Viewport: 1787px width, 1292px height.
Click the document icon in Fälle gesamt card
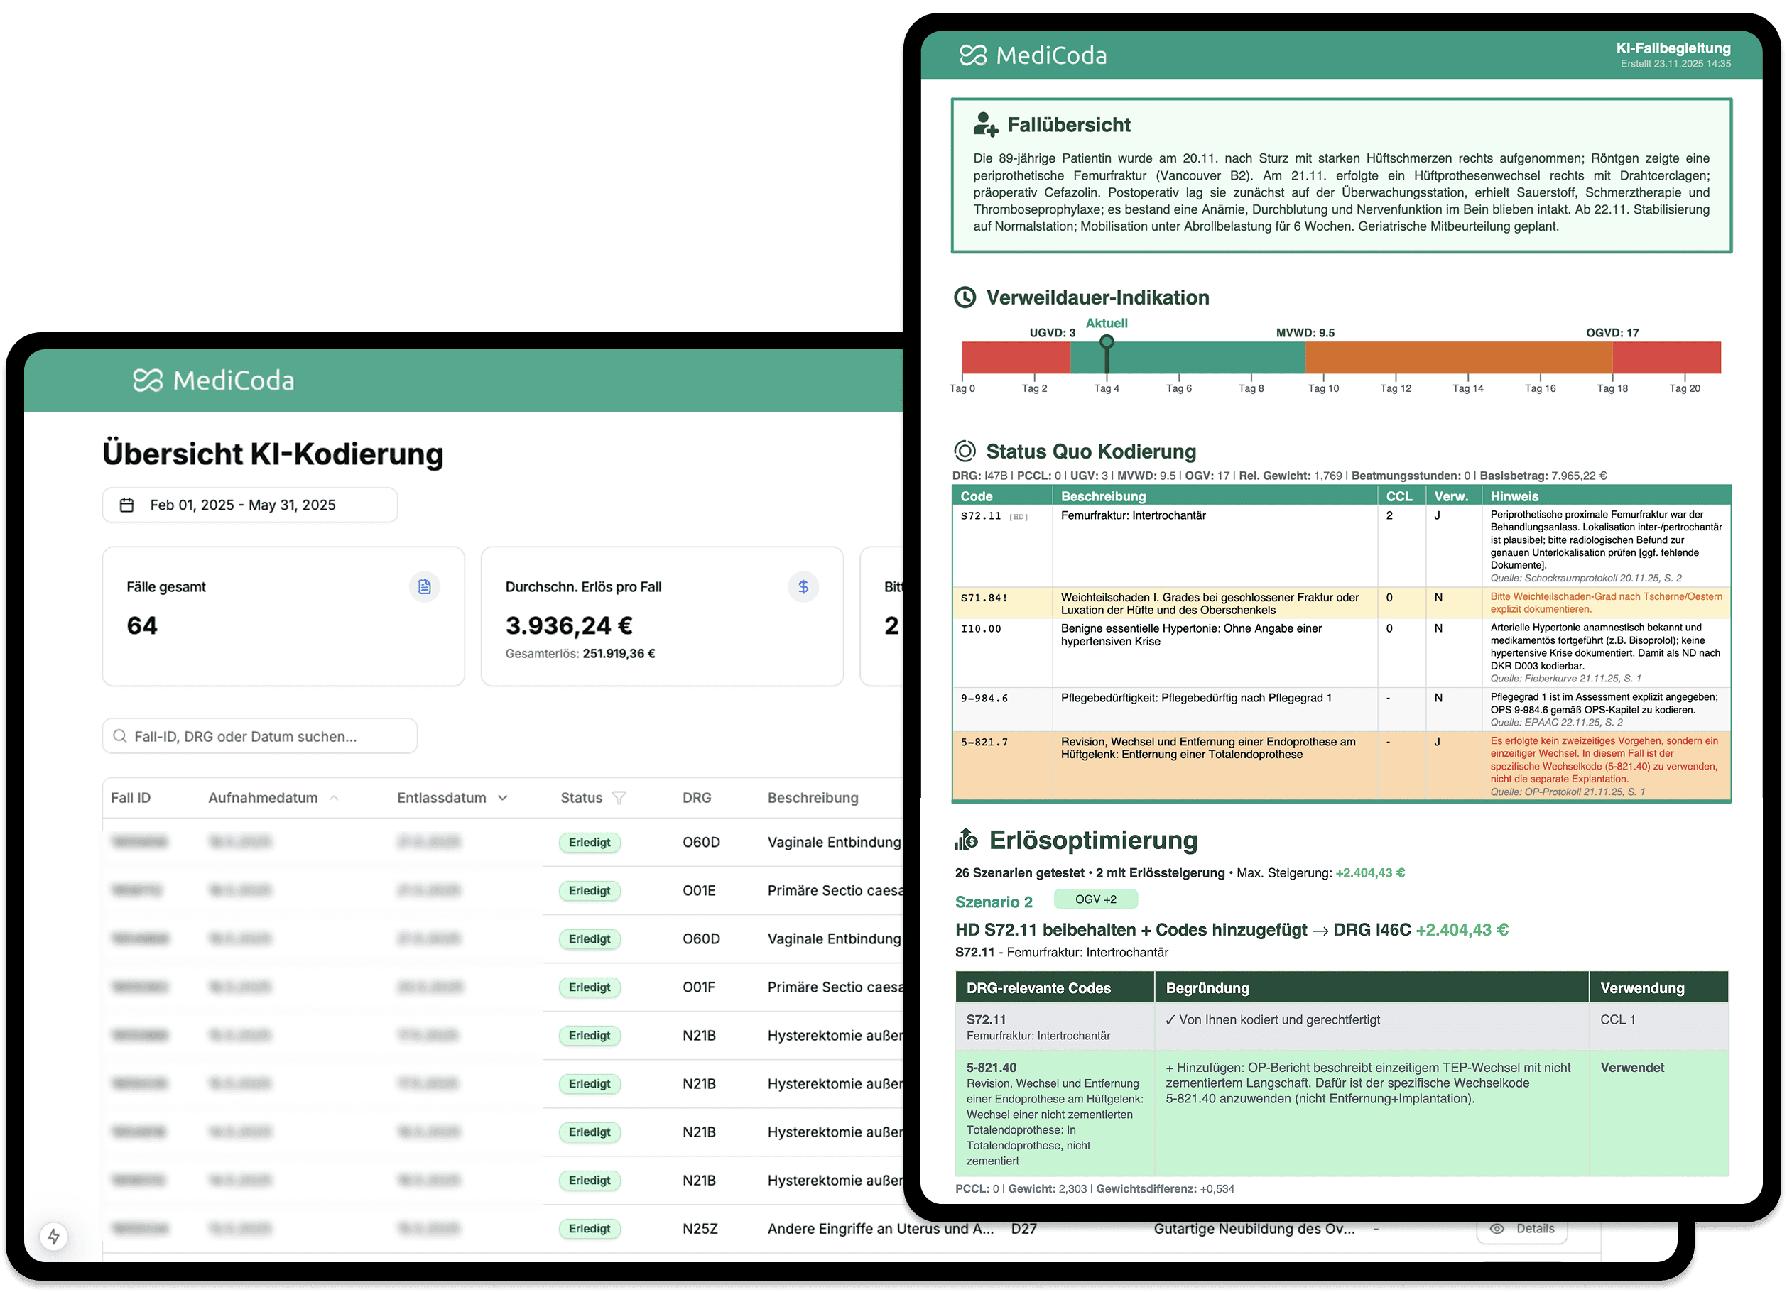(x=424, y=587)
